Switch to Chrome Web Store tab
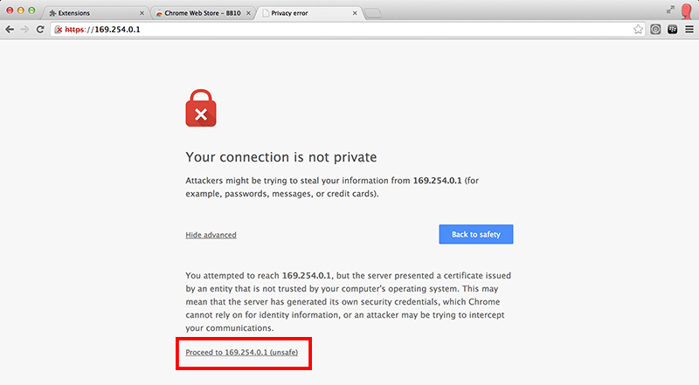Screen dimensions: 699x385 click(x=202, y=13)
